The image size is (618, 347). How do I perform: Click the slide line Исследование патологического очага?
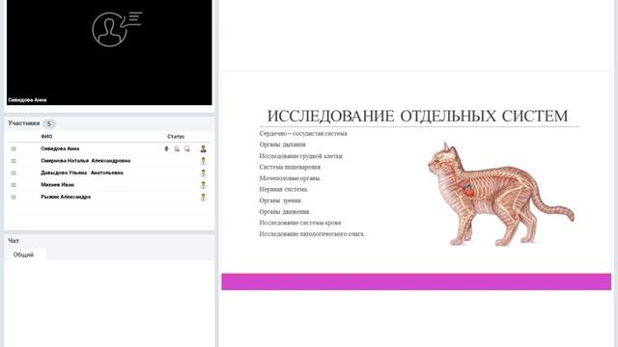click(312, 233)
